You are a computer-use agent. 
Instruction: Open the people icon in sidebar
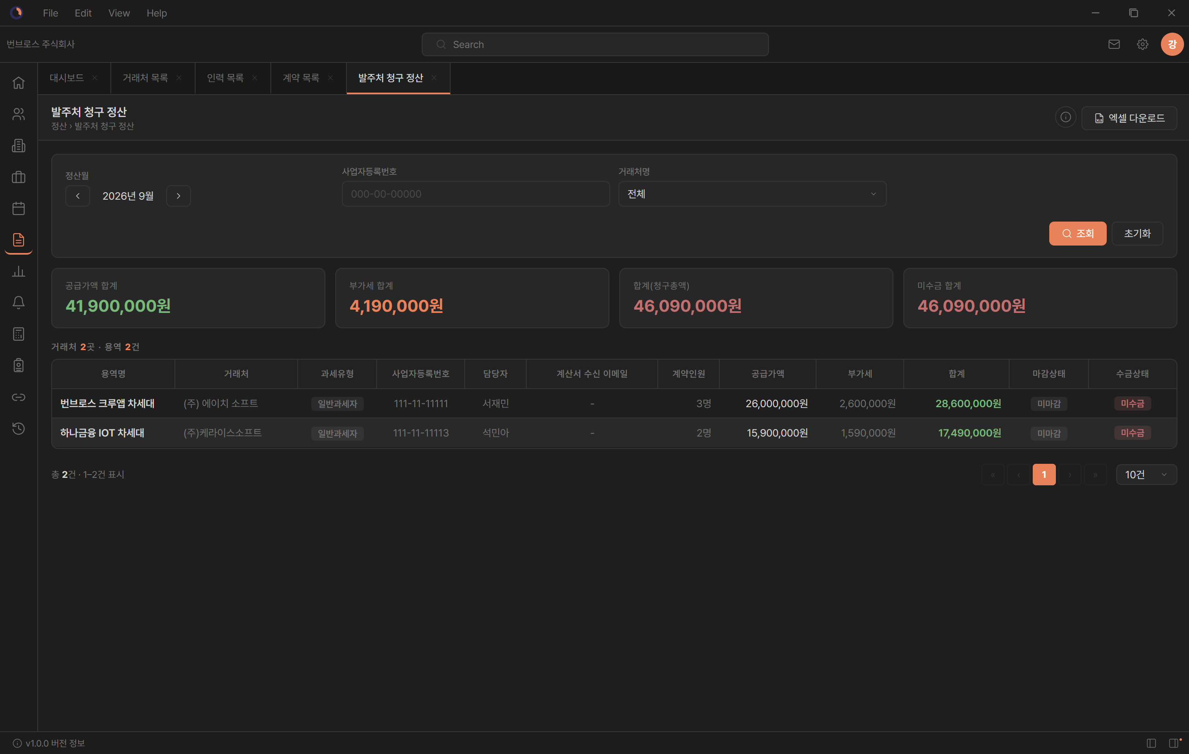(18, 114)
